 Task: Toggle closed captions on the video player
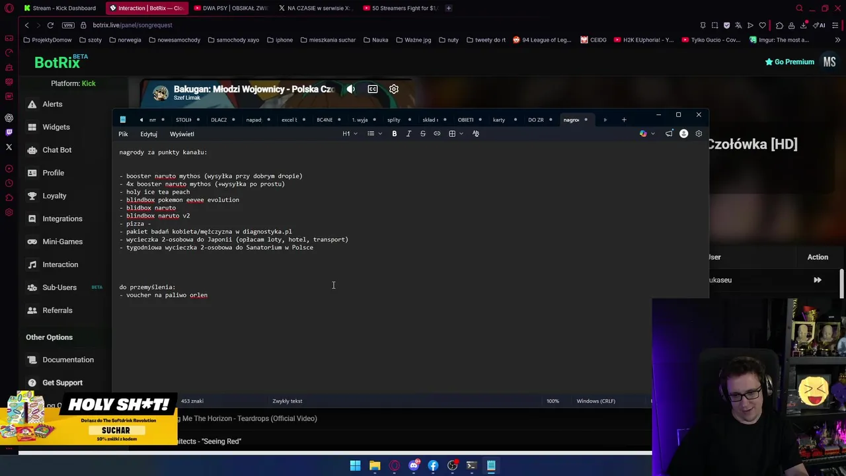pyautogui.click(x=373, y=89)
